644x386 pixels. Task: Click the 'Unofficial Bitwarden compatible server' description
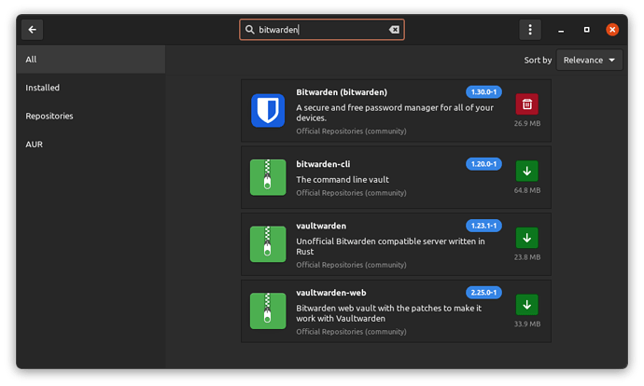390,246
